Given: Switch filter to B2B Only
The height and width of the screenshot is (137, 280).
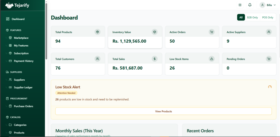Looking at the screenshot, I should coord(252,17).
